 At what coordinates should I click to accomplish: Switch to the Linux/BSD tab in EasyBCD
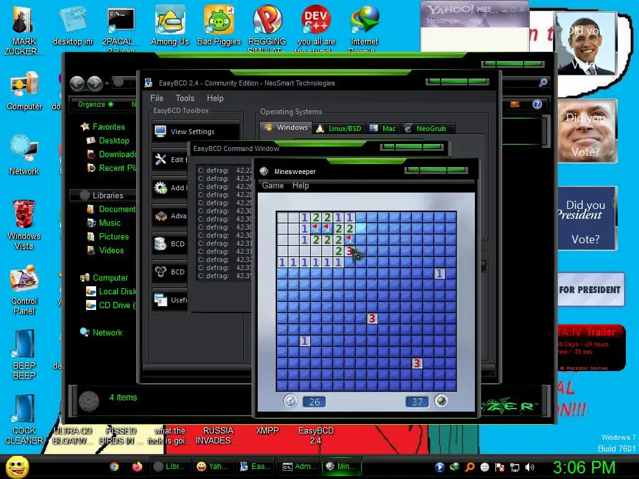click(x=339, y=128)
